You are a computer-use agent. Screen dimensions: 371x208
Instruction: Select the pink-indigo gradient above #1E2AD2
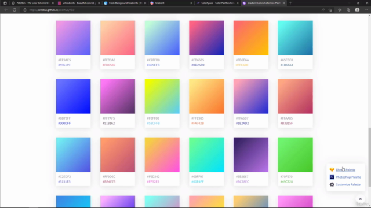251,96
